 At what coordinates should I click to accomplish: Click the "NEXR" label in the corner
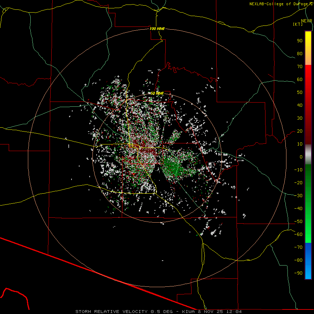307,21
